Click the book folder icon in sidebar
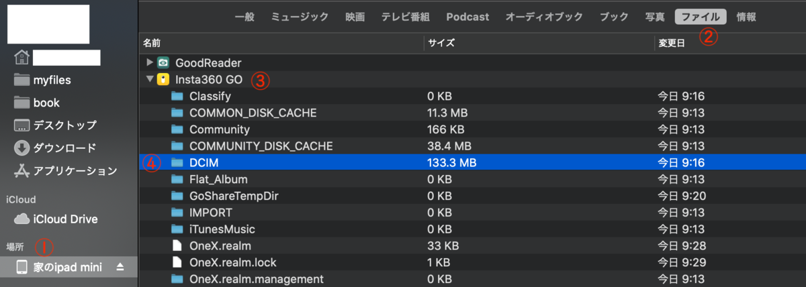Viewport: 806px width, 287px height. coord(21,103)
